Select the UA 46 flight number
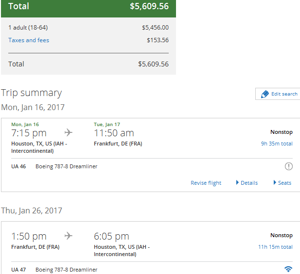Viewport: 300px width, 274px height. click(18, 166)
